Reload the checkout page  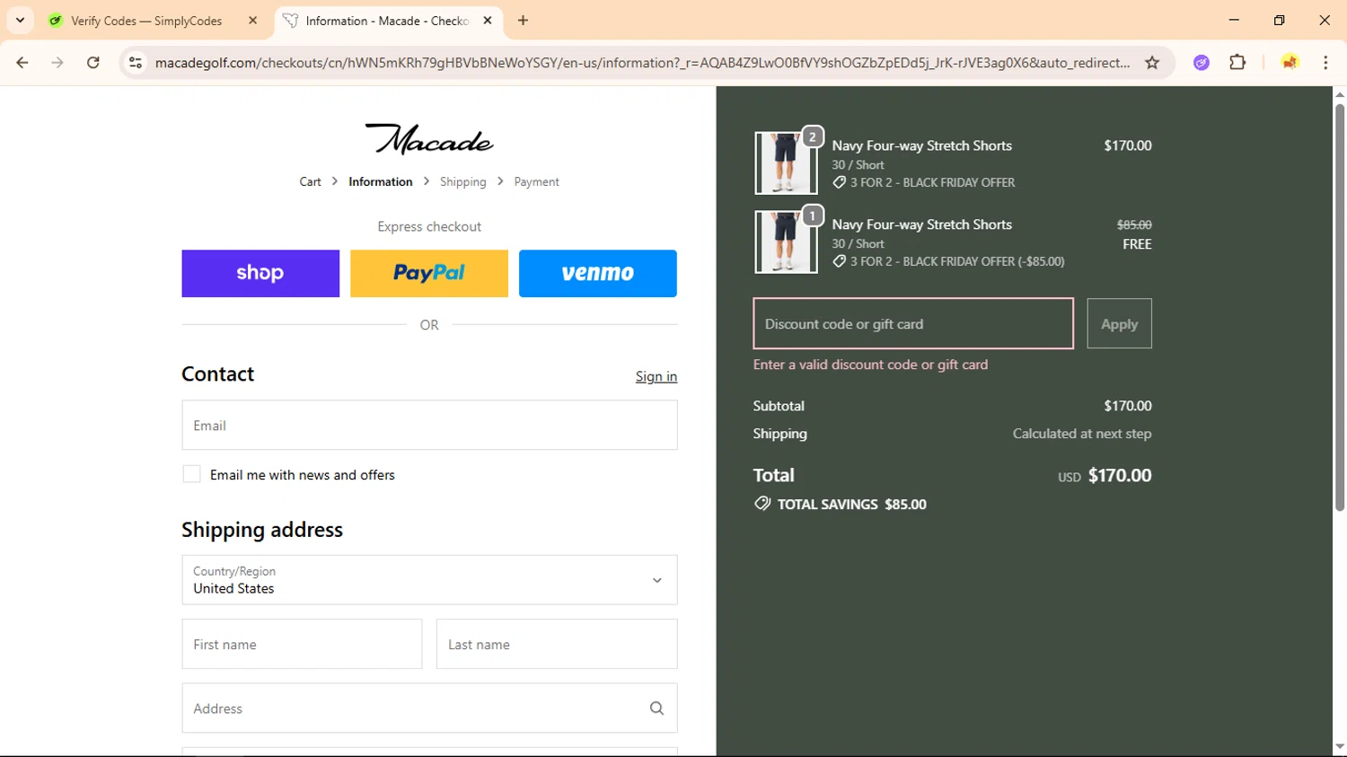point(93,63)
